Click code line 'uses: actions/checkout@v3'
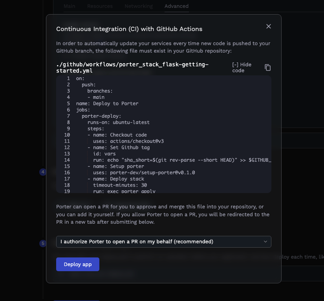The height and width of the screenshot is (301, 324). (x=128, y=141)
